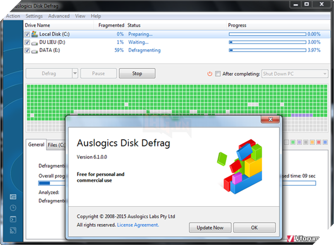Viewport: 334px width, 245px height.
Task: Open the License Agreement link
Action: tap(138, 225)
